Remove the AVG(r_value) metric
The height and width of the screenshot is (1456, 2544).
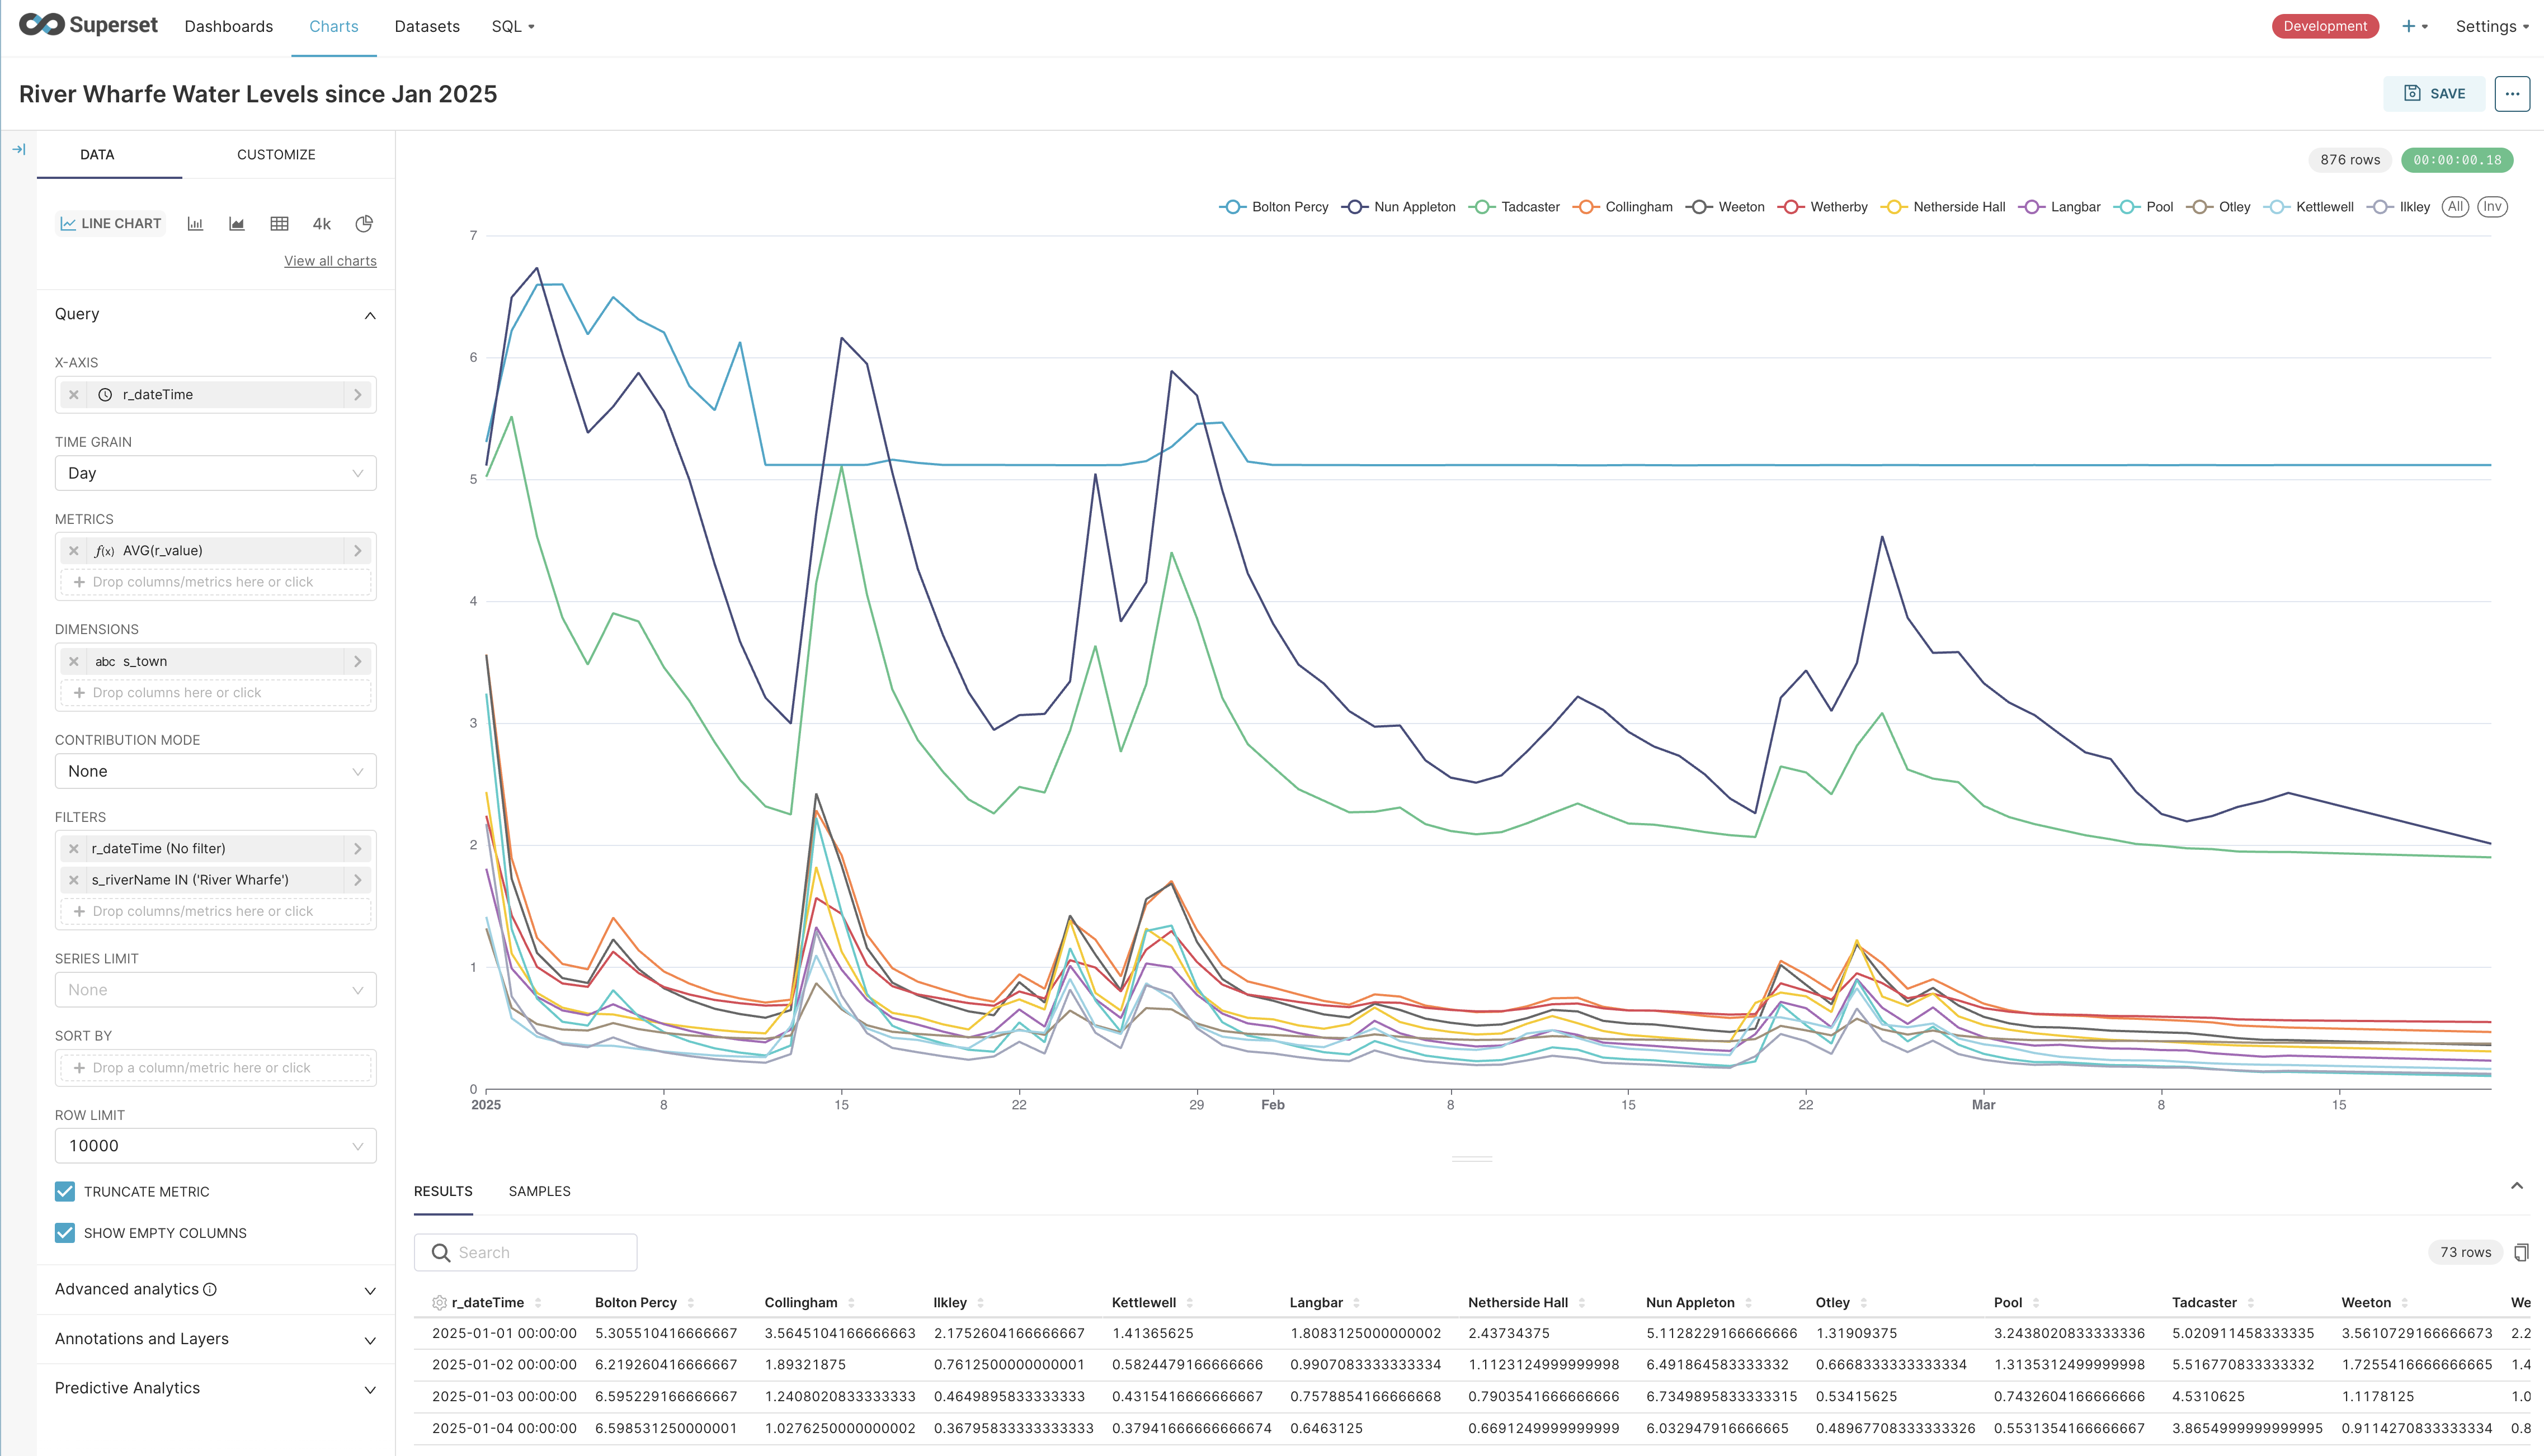point(74,551)
